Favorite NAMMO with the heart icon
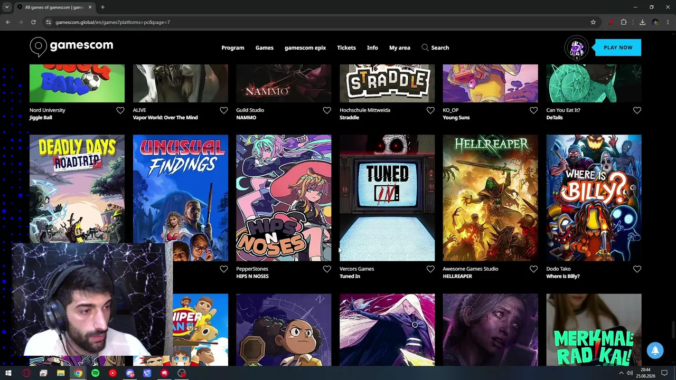This screenshot has height=380, width=676. 327,110
